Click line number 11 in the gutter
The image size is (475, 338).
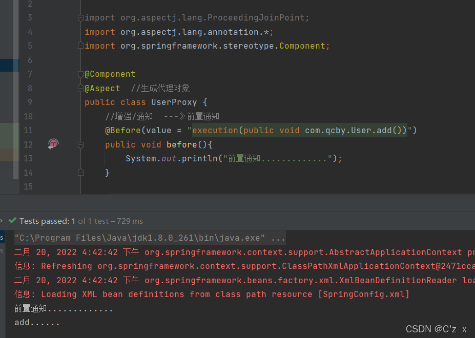28,131
